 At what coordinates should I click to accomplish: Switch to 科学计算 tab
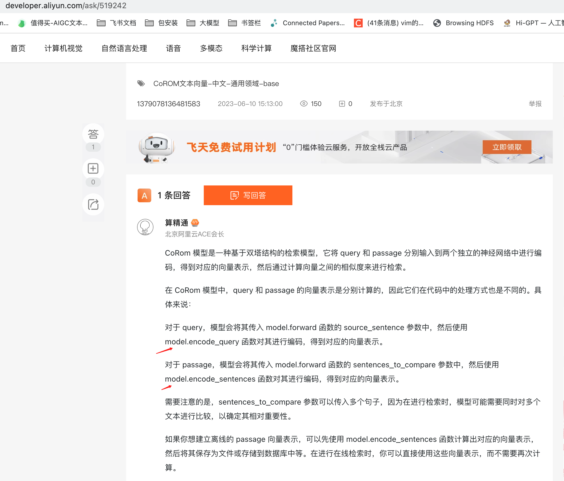pyautogui.click(x=257, y=48)
